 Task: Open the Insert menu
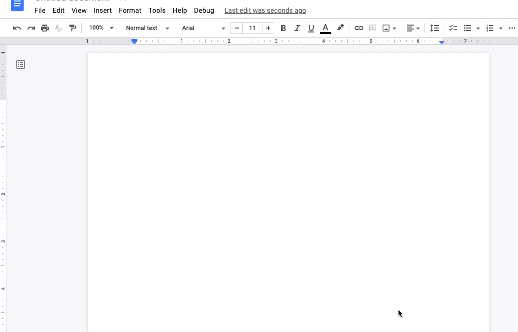pos(103,10)
